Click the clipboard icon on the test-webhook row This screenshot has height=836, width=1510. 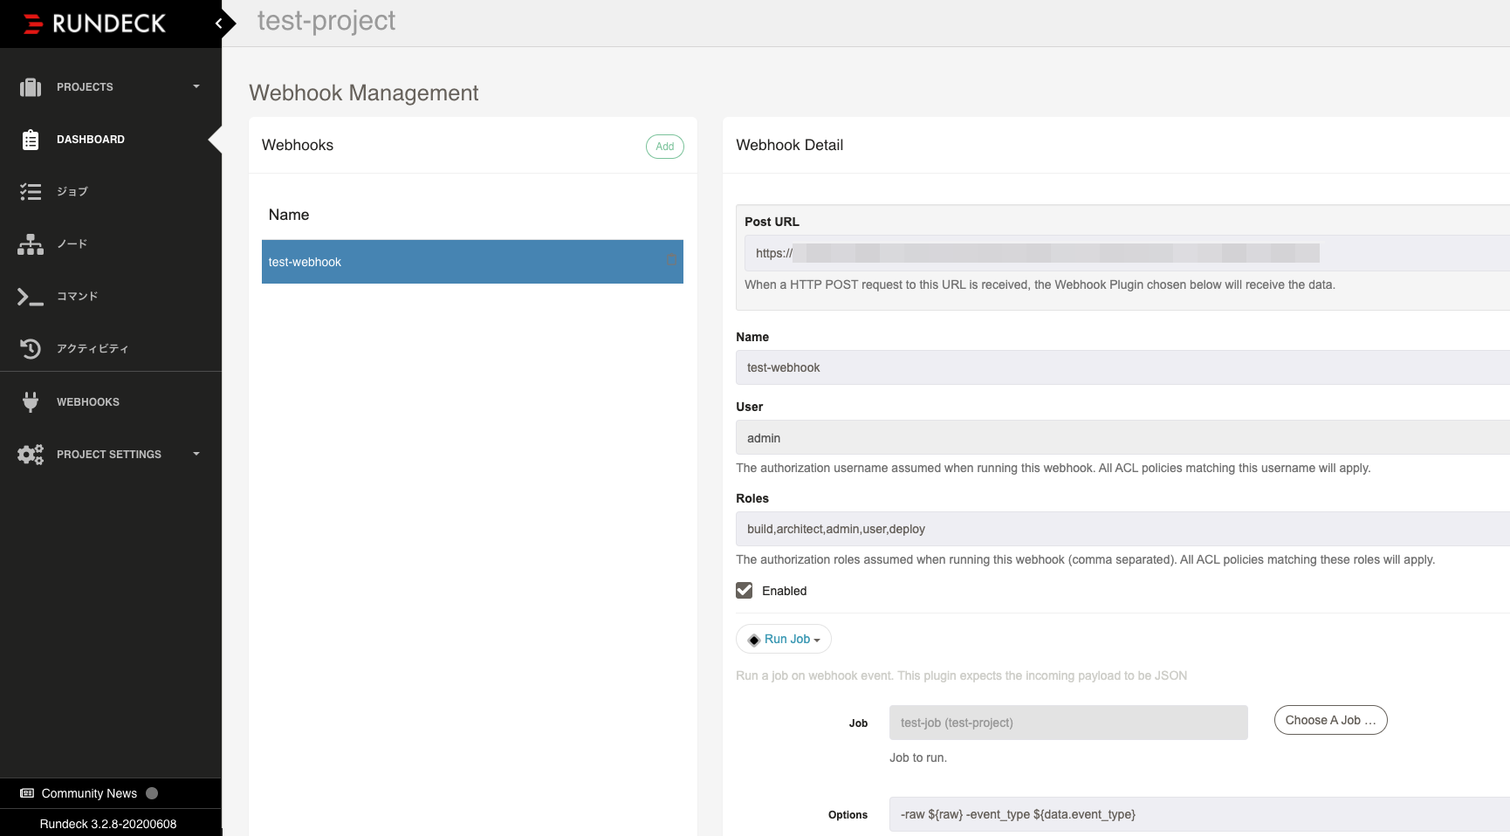click(671, 260)
